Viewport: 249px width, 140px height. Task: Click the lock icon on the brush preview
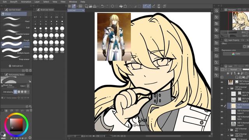point(30,81)
